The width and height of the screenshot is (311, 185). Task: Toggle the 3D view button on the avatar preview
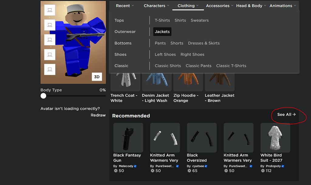tap(97, 77)
